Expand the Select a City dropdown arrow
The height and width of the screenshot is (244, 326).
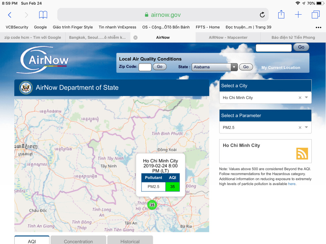click(306, 97)
